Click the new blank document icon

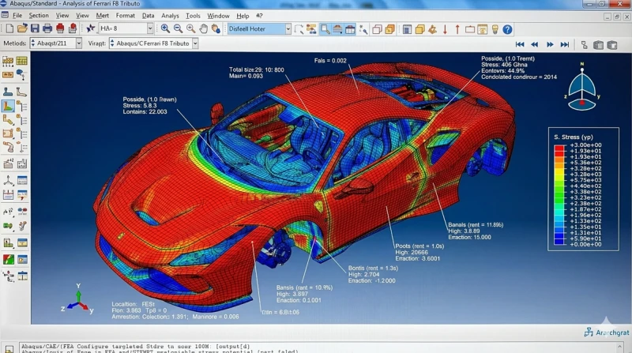tap(9, 28)
